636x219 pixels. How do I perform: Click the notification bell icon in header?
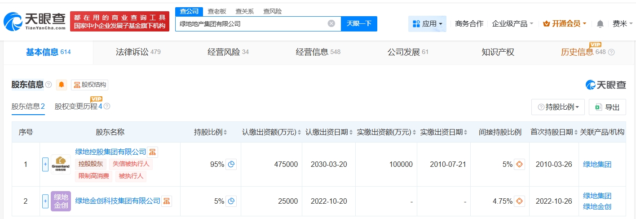(x=600, y=24)
